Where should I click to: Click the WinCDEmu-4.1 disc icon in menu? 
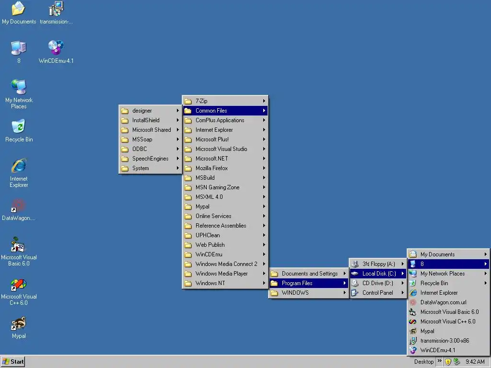[x=413, y=350]
